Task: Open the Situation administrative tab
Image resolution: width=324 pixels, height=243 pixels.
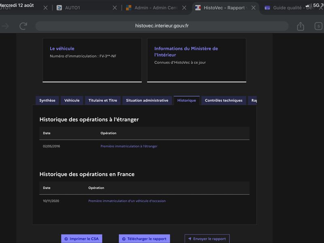Action: (x=147, y=100)
